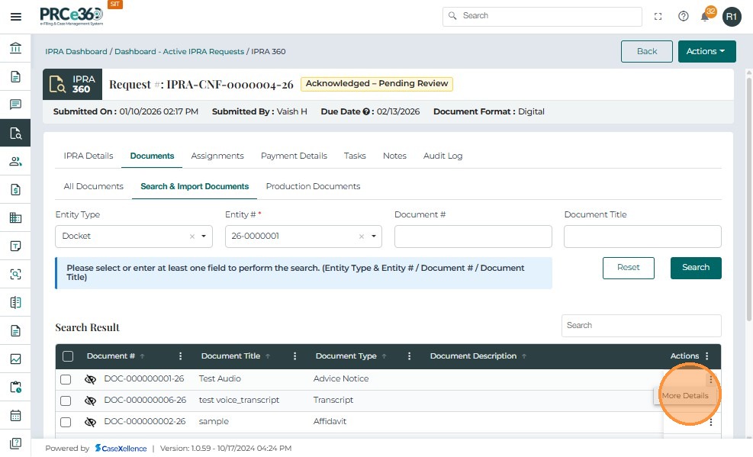Expand the Entity # dropdown

pos(374,237)
